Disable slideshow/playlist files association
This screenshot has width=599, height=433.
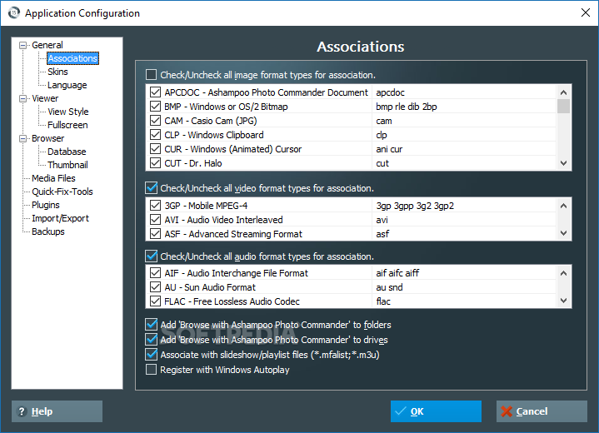click(x=152, y=354)
